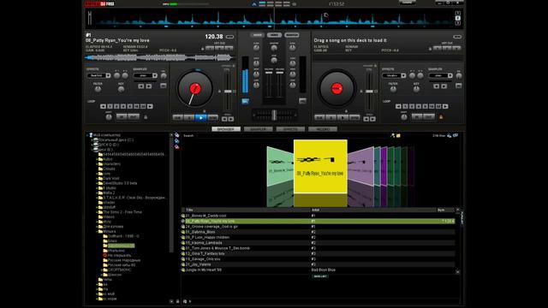Toggle keylock above deck 1 pitch slider

click(x=234, y=66)
